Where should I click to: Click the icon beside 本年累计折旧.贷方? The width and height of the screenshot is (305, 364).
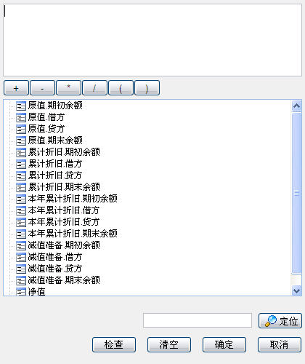(21, 222)
